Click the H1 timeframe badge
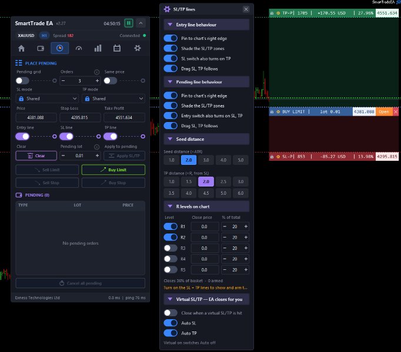The height and width of the screenshot is (352, 401). 44,35
